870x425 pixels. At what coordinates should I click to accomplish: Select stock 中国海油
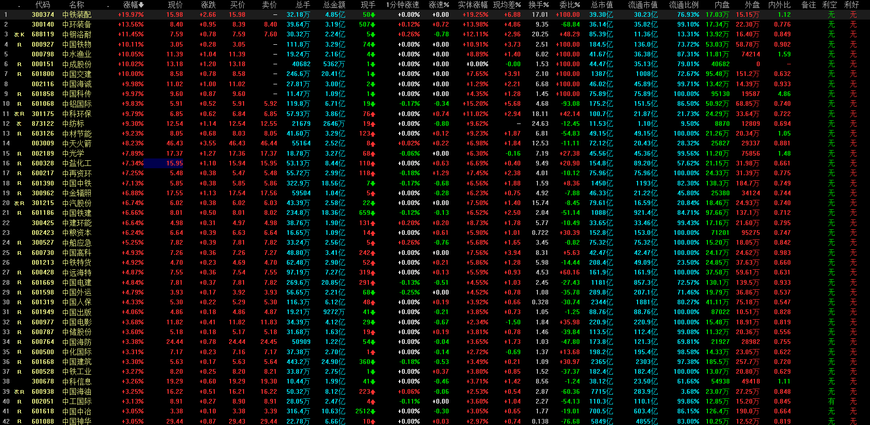[77, 391]
